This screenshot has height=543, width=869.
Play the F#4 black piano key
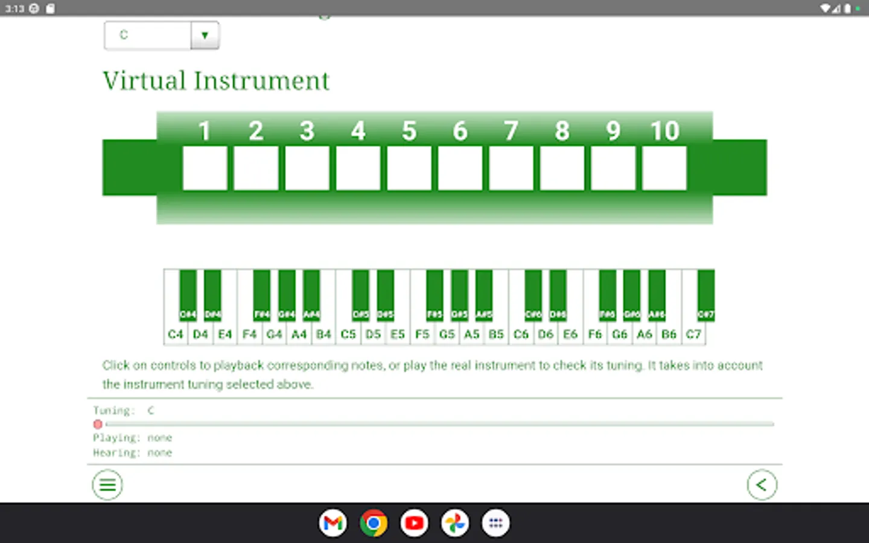[x=262, y=295]
